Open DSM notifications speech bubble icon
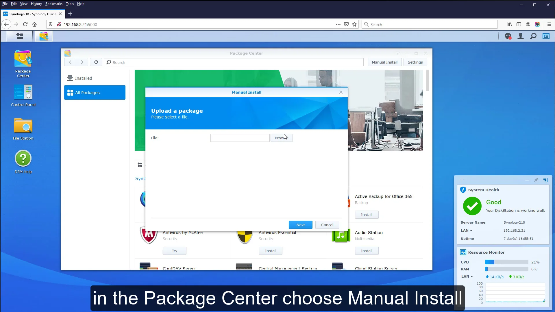This screenshot has width=555, height=312. pos(508,36)
